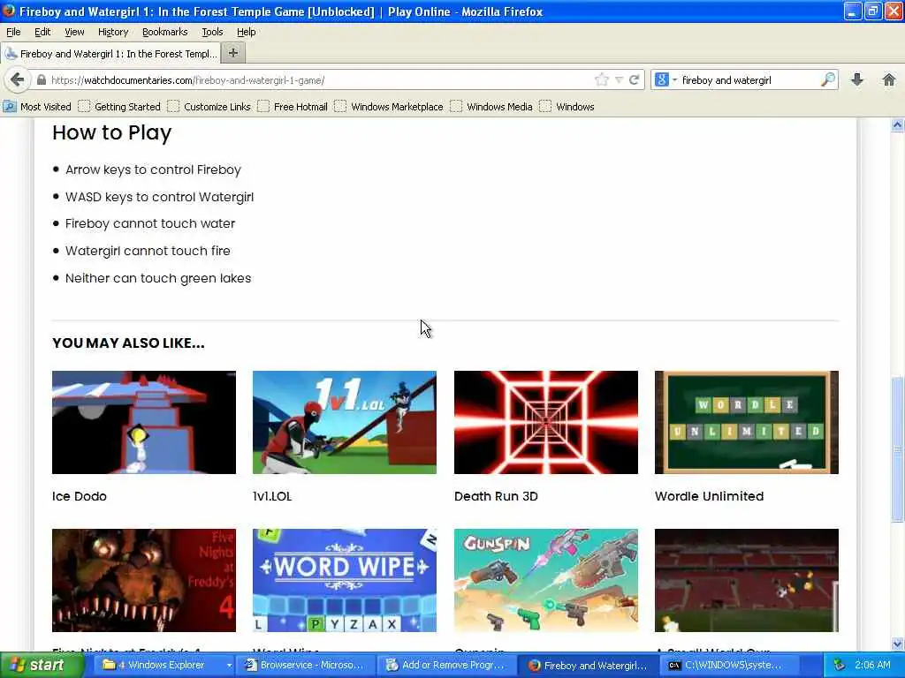905x678 pixels.
Task: Show URL history dropdown arrow in address bar
Action: pos(619,80)
